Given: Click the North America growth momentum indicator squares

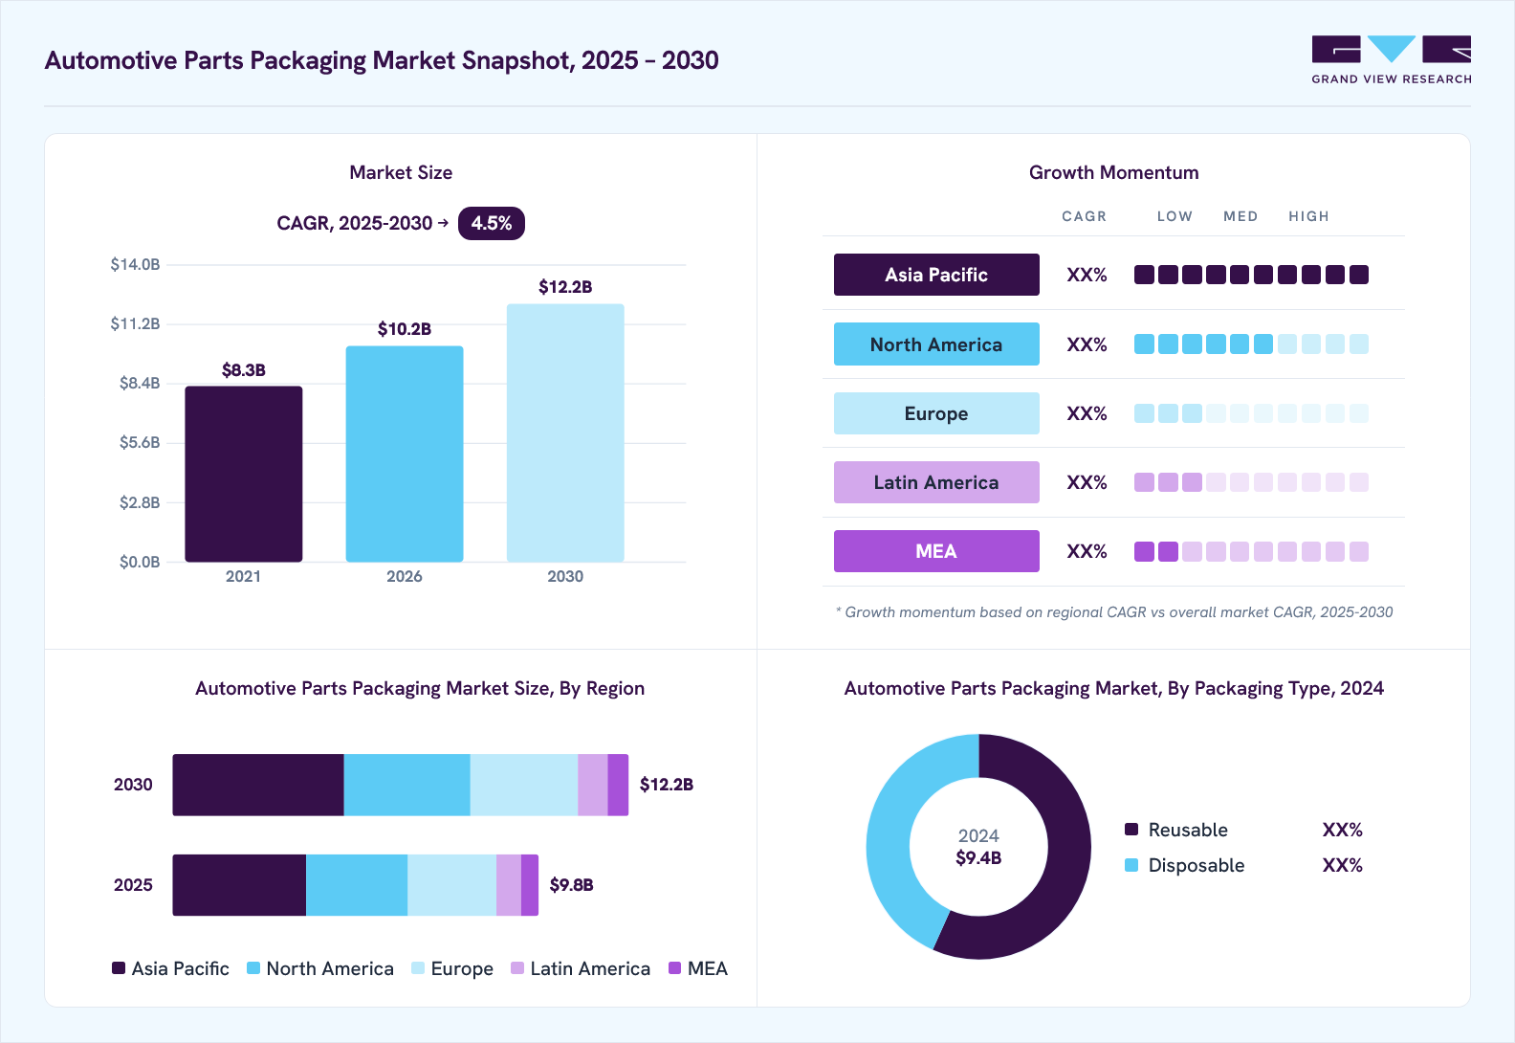Looking at the screenshot, I should click(x=1251, y=344).
